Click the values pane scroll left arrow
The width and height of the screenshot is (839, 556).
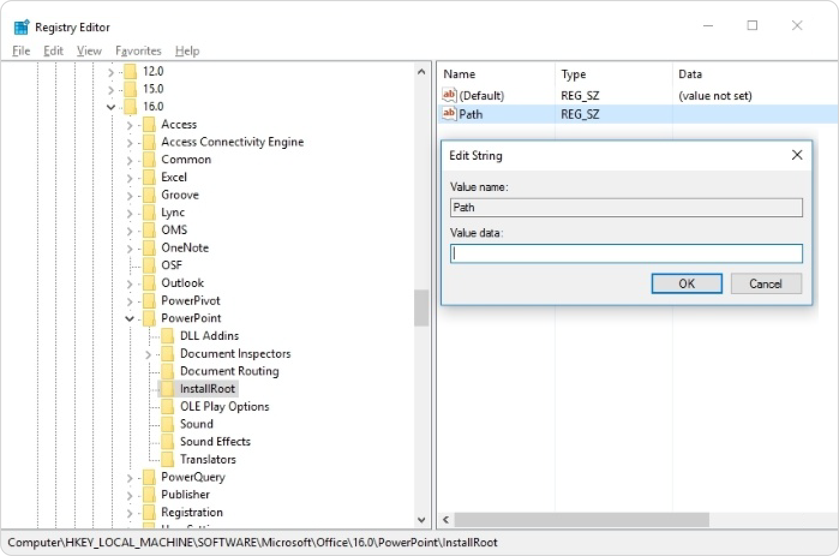click(x=446, y=520)
